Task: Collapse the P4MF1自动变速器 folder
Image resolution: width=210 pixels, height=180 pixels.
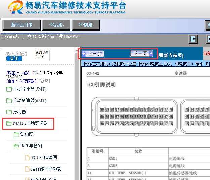Action: click(x=30, y=123)
